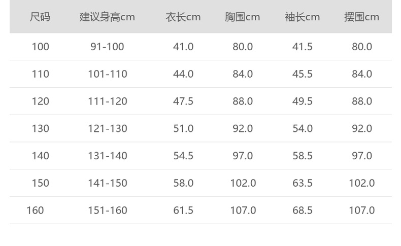Select the 建议身高cm column header
The width and height of the screenshot is (401, 246).
click(107, 17)
